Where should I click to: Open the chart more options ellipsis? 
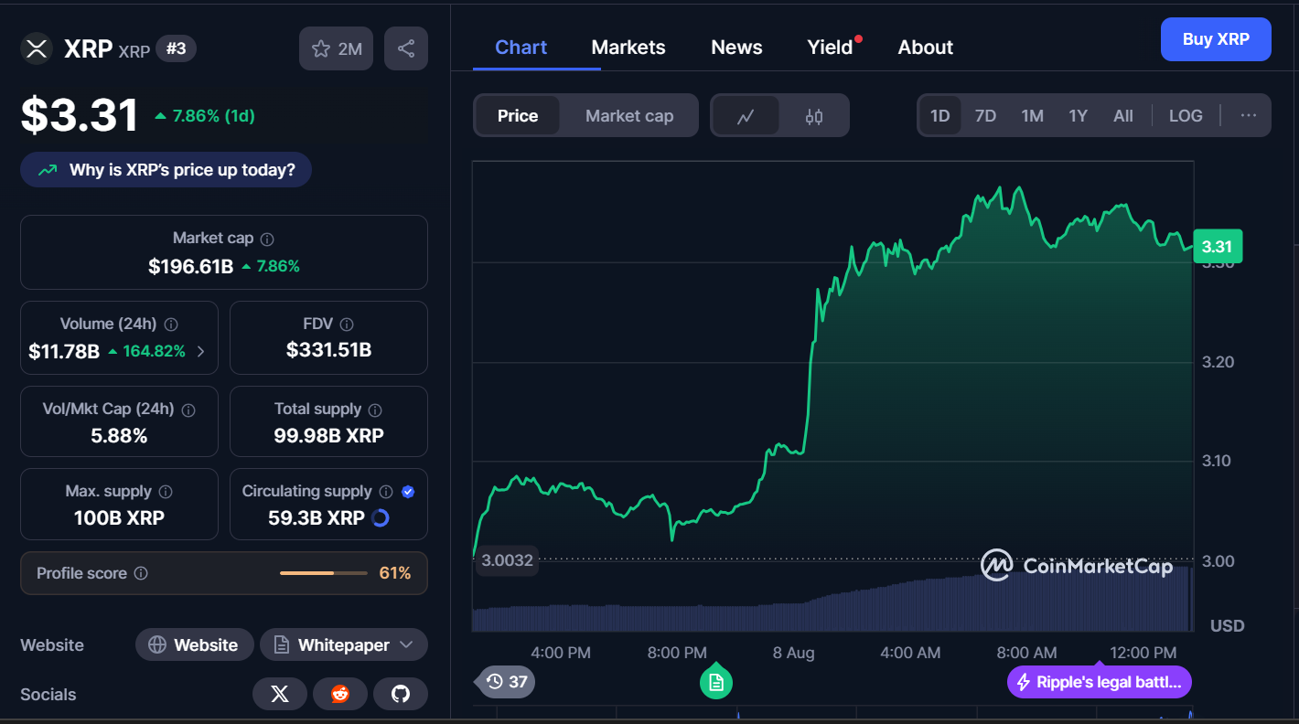point(1249,116)
